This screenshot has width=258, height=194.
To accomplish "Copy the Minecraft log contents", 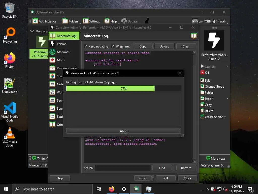I will [143, 46].
